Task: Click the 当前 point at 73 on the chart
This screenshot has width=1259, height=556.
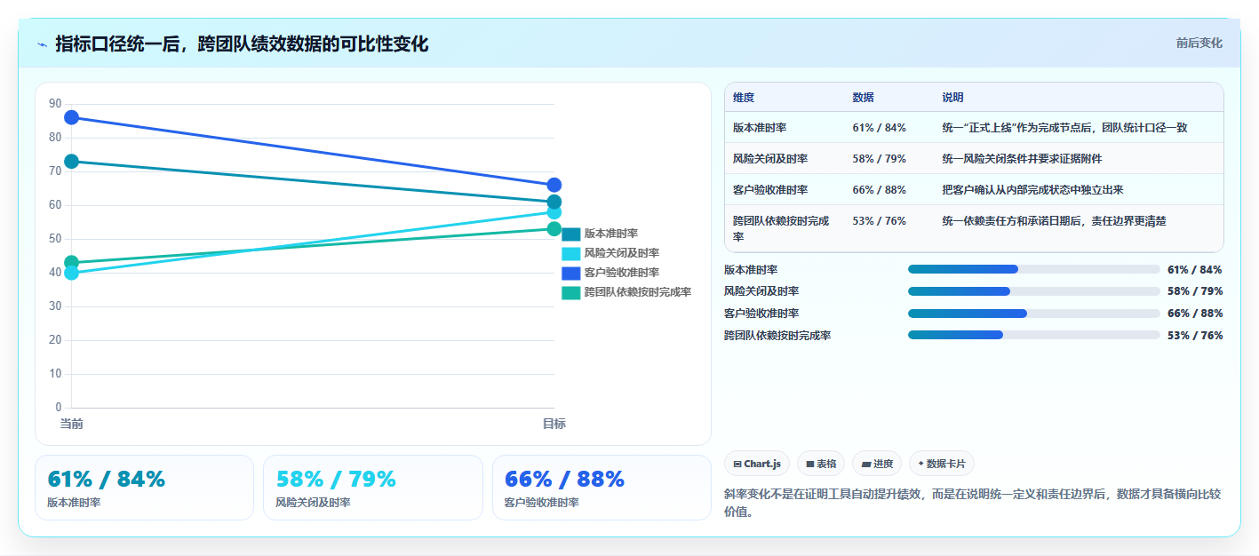Action: 72,162
